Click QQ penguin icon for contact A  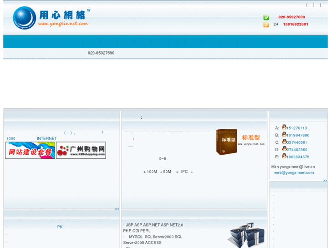[x=284, y=127]
